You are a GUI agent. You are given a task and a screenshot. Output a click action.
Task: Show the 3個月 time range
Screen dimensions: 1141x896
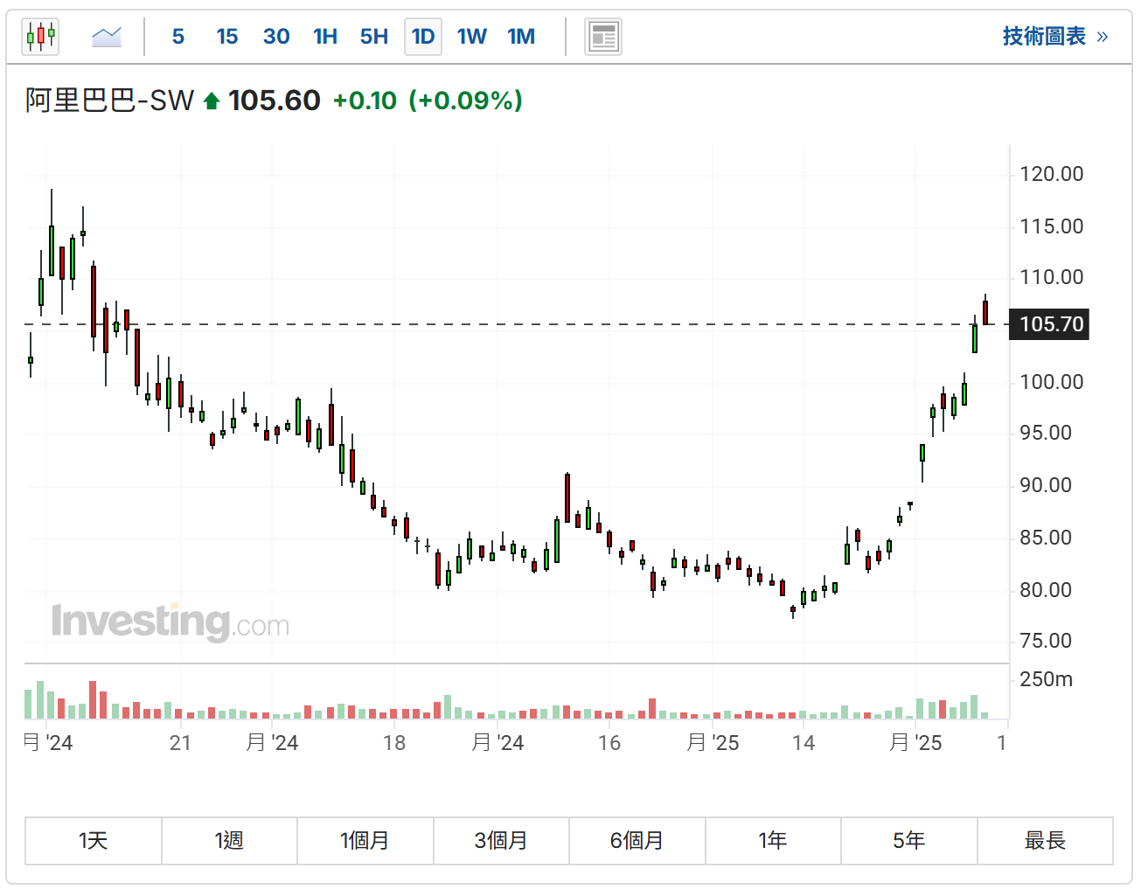pyautogui.click(x=502, y=841)
